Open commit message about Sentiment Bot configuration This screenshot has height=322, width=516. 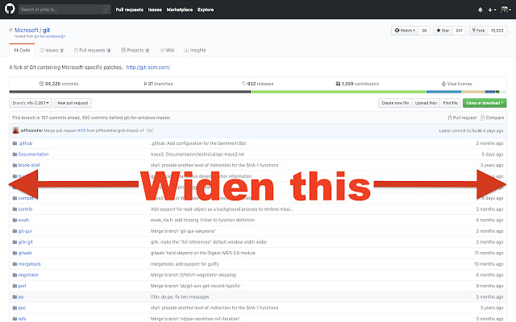click(198, 143)
